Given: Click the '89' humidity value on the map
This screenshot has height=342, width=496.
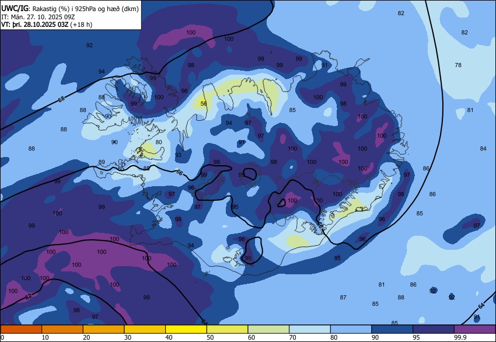Looking at the screenshot, I should (102, 162).
